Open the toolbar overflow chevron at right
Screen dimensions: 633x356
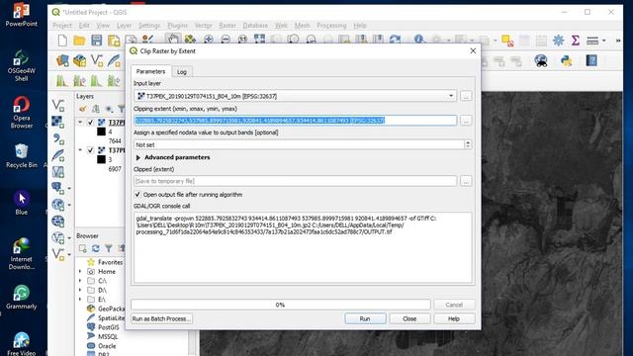coord(617,41)
